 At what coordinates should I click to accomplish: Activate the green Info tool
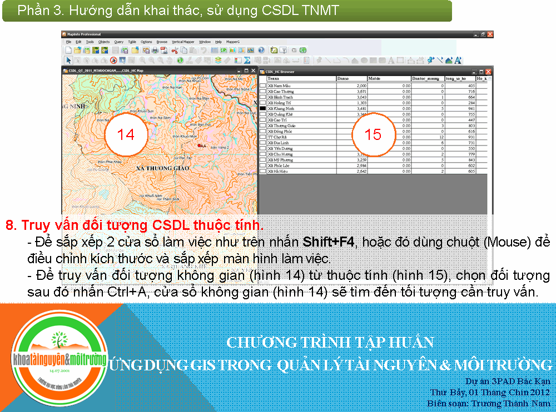pos(180,60)
